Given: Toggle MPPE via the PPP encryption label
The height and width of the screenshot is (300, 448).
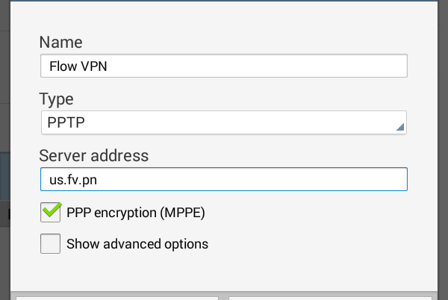Looking at the screenshot, I should [x=135, y=213].
